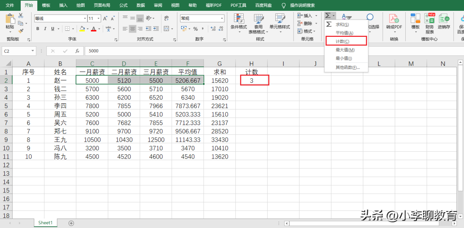The image size is (464, 228).
Task: Decrease decimal places
Action: (221, 29)
